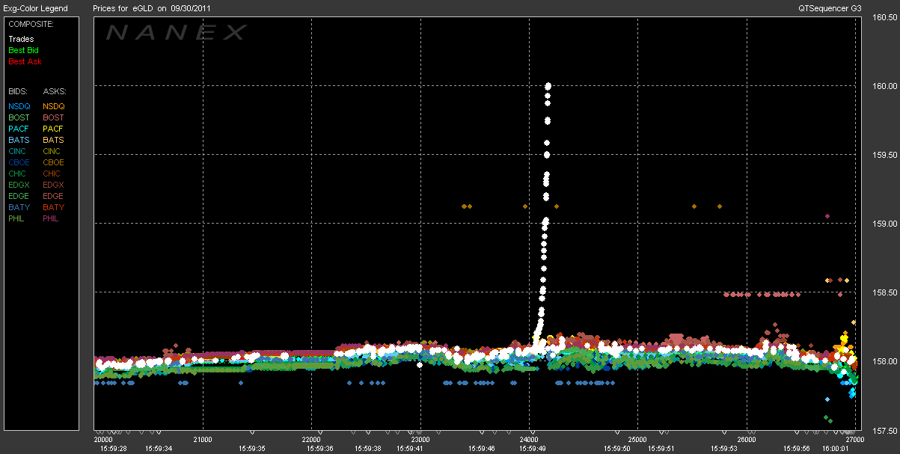
Task: Click the 23000 sequence axis label
Action: tap(420, 440)
